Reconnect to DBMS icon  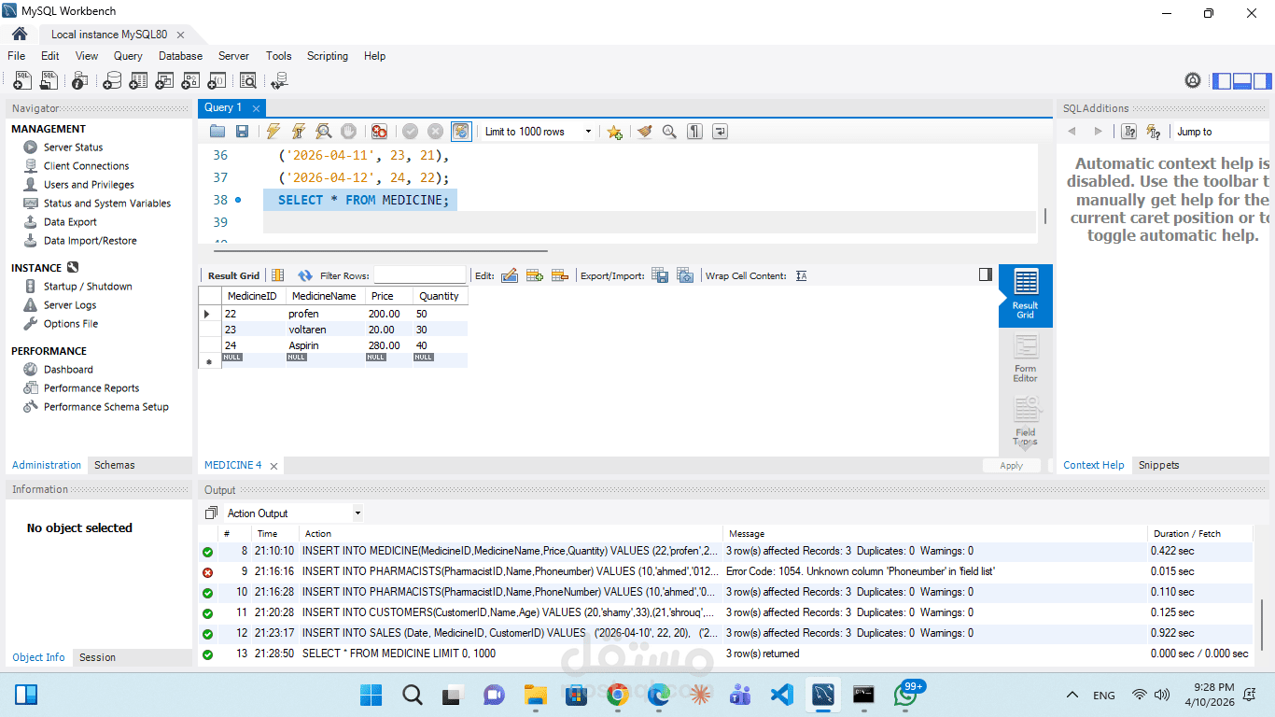279,81
